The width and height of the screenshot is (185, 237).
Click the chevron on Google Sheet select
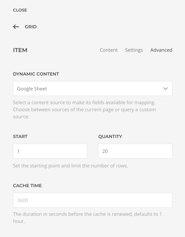point(165,88)
